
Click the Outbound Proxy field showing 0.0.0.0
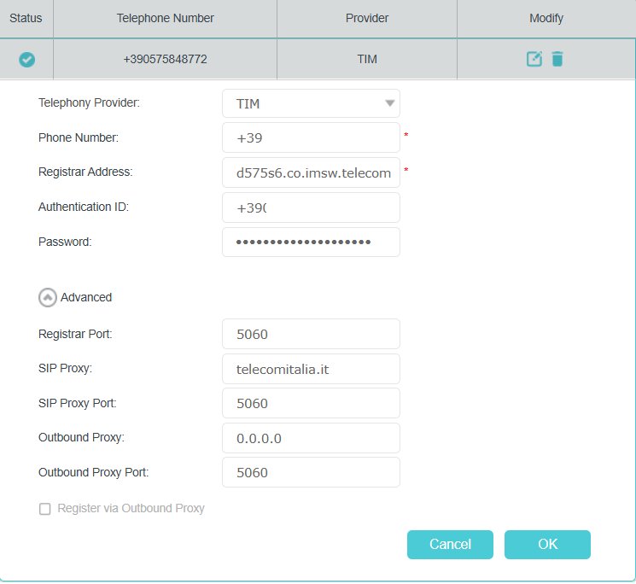point(311,438)
